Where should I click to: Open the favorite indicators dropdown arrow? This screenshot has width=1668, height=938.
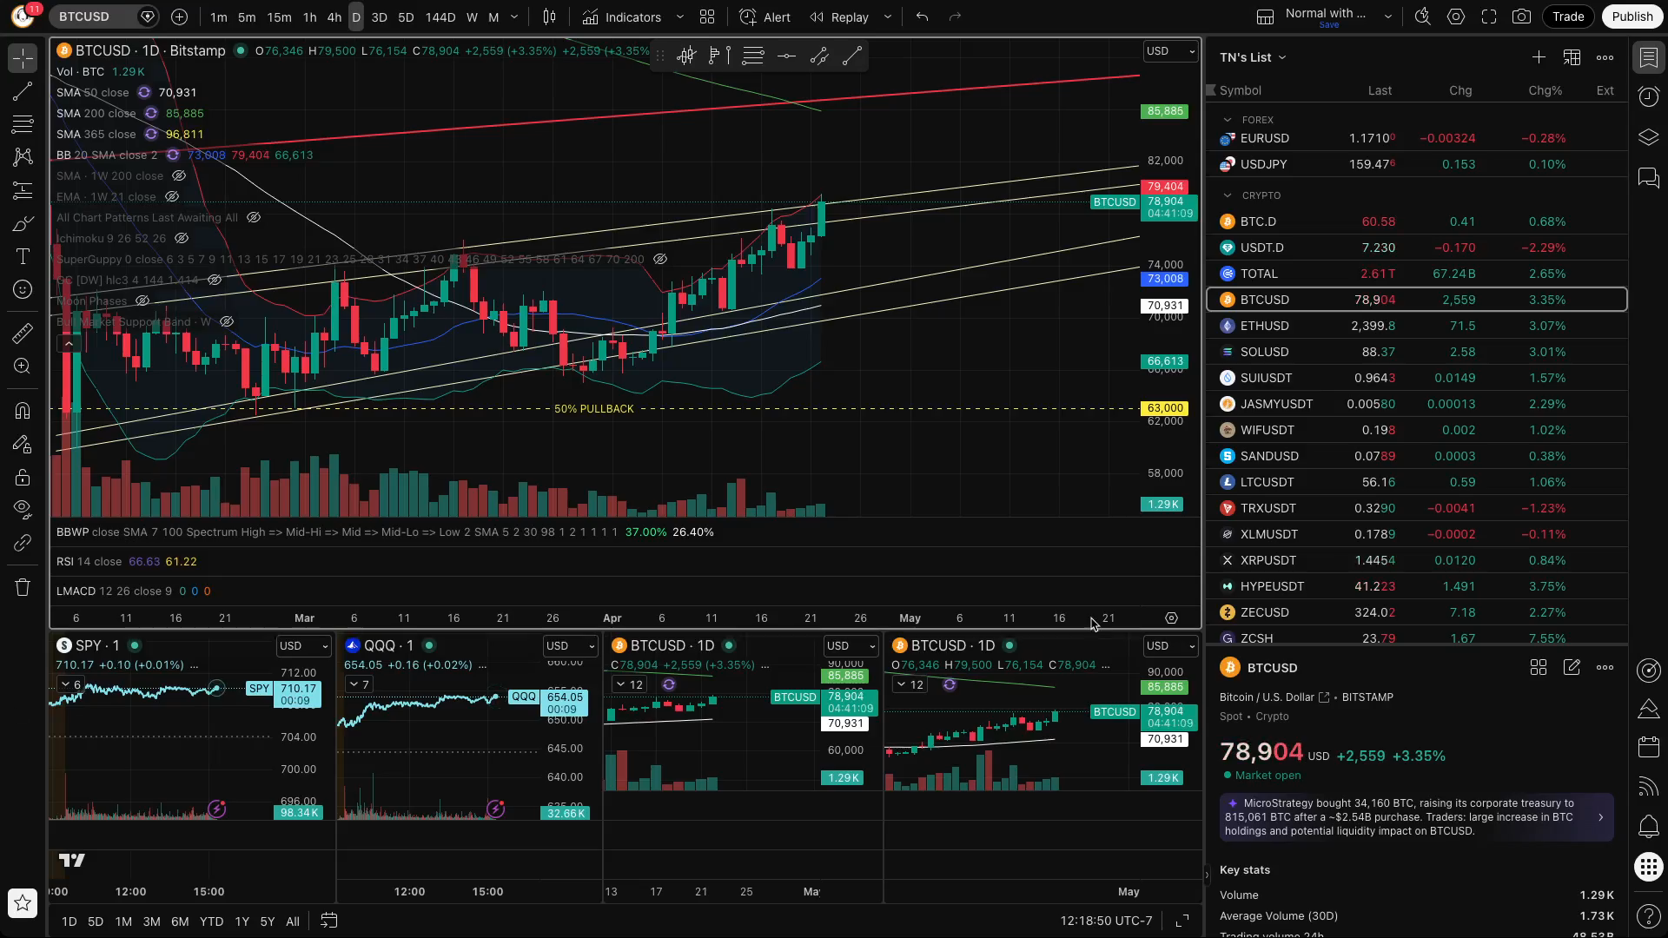[x=680, y=17]
